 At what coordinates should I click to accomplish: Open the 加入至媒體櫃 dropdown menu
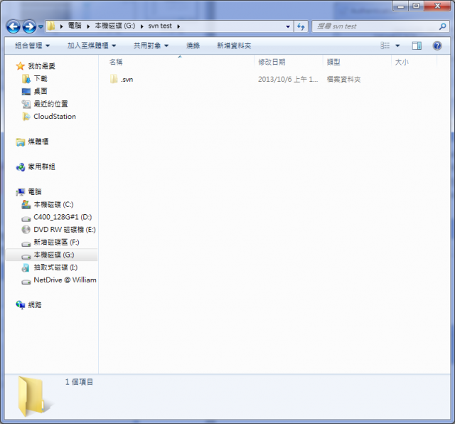(x=92, y=46)
